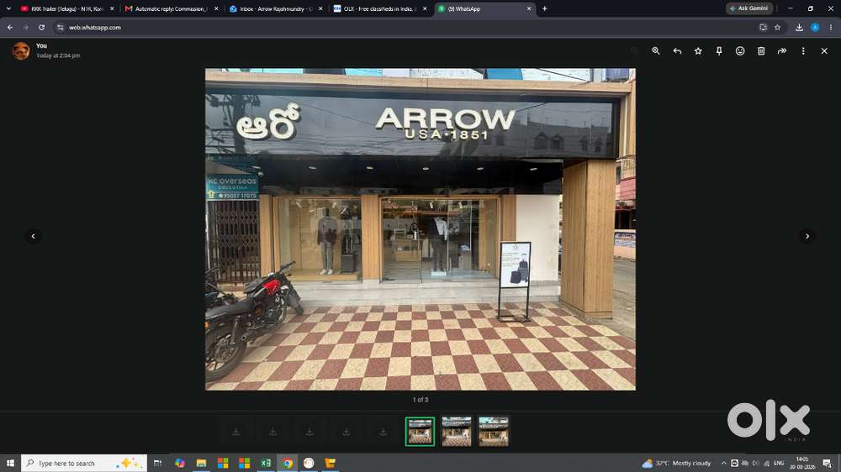Go to the next photo
The height and width of the screenshot is (472, 841).
tap(807, 236)
